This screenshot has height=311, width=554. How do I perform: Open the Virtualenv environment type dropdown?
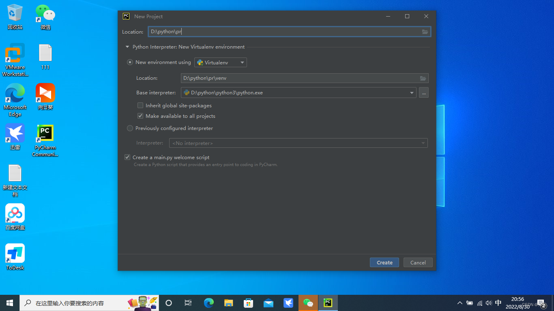pos(221,62)
